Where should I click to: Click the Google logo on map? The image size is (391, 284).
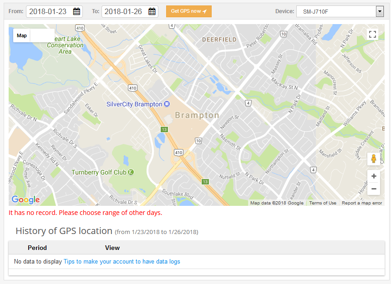(25, 199)
